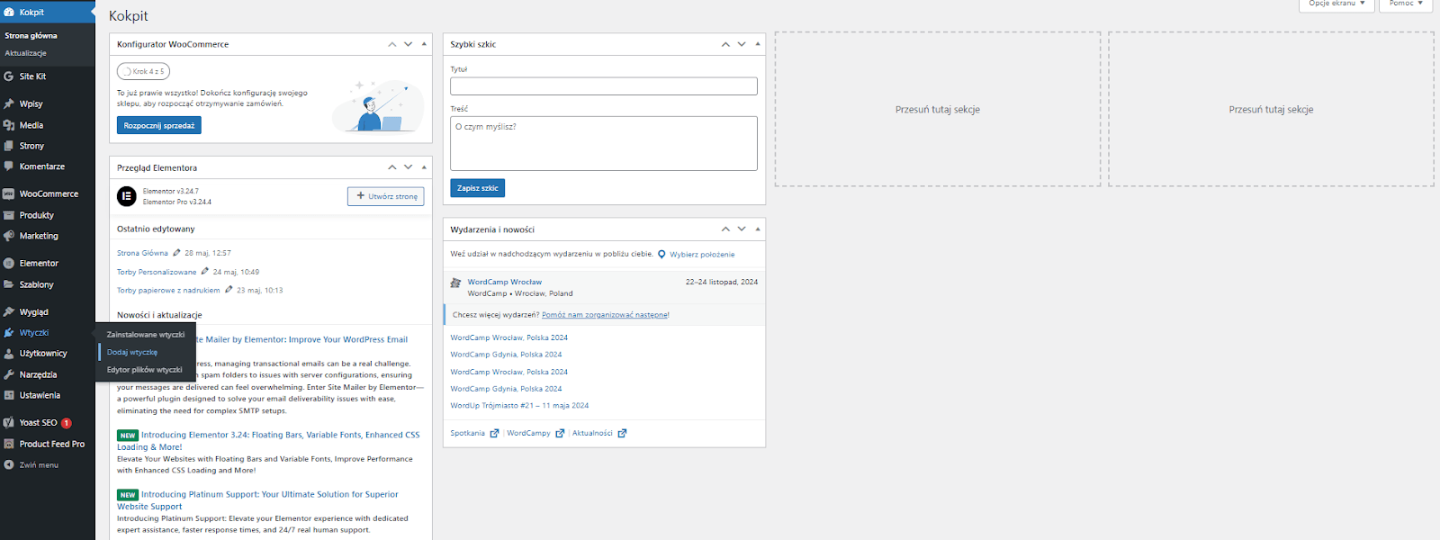The image size is (1440, 540).
Task: Click into the Tytuł input field
Action: point(603,86)
